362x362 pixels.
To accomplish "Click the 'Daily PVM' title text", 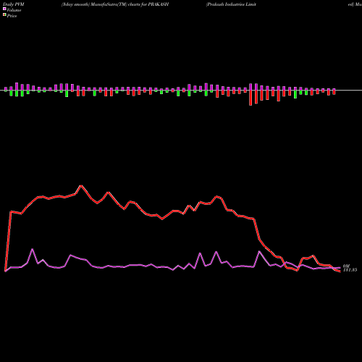I will (x=14, y=4).
